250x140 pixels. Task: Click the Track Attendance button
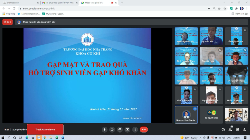(45, 130)
